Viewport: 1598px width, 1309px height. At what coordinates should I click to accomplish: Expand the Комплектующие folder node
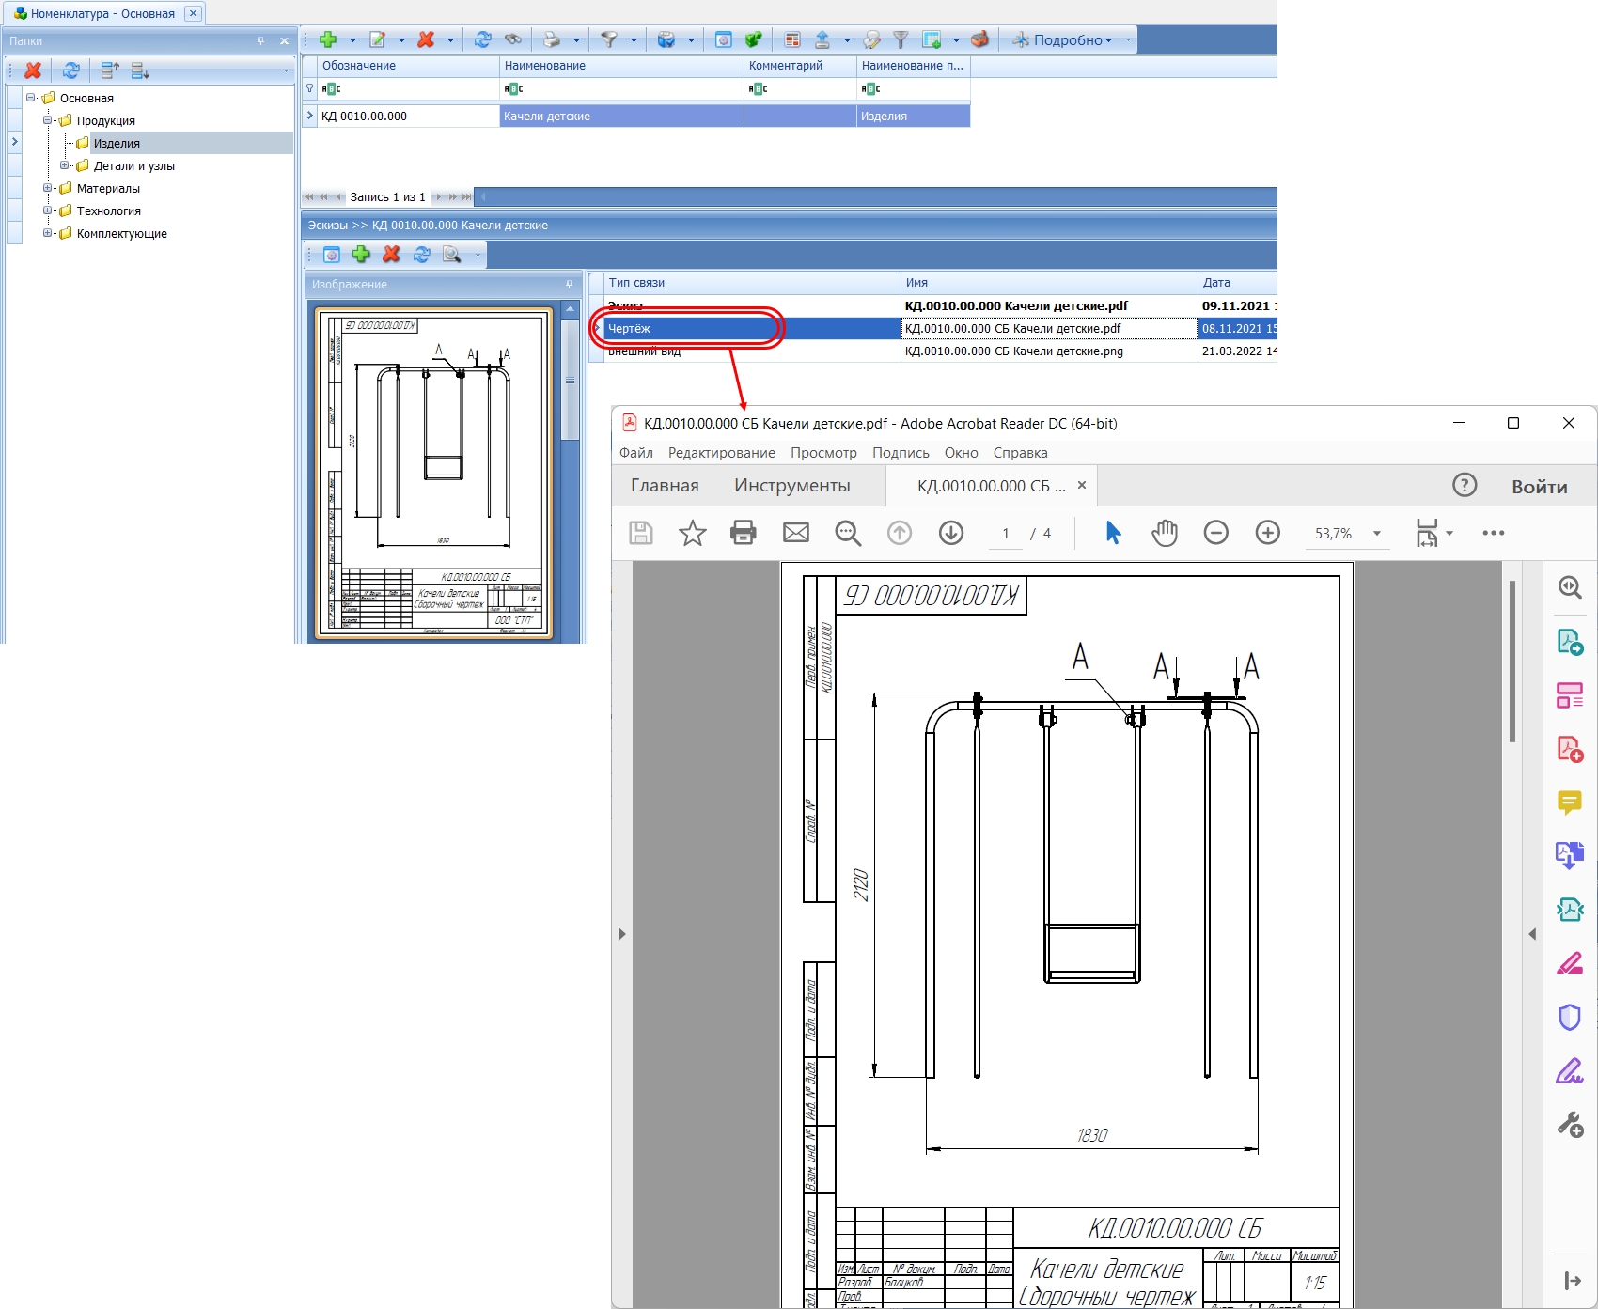pyautogui.click(x=48, y=233)
